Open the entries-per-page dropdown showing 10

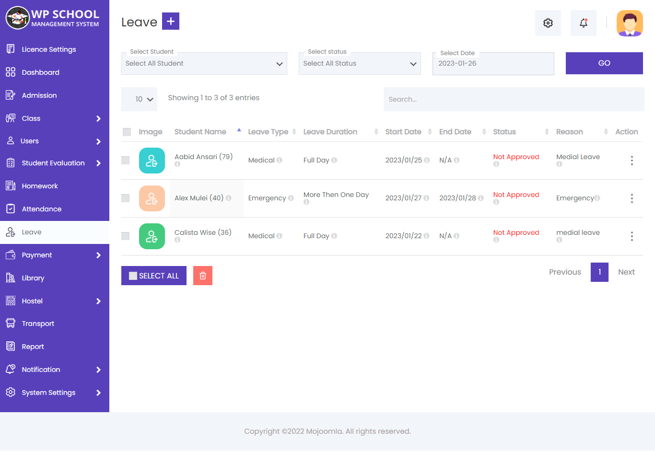tap(139, 99)
